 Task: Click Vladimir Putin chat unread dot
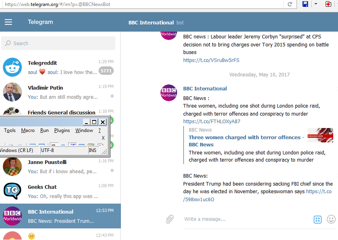pos(112,96)
